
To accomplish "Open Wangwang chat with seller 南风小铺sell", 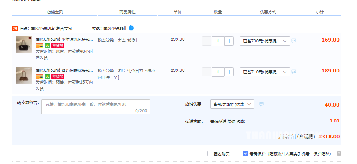I will 131,28.
